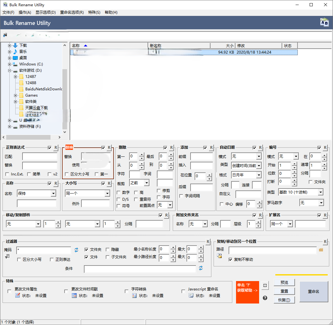This screenshot has height=325, width=333.
Task: Enable 区分大小写 in the 替换 panel
Action: (x=67, y=174)
